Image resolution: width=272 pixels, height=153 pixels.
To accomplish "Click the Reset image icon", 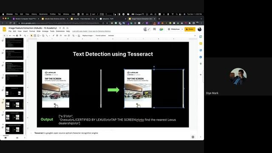I will click(79, 36).
